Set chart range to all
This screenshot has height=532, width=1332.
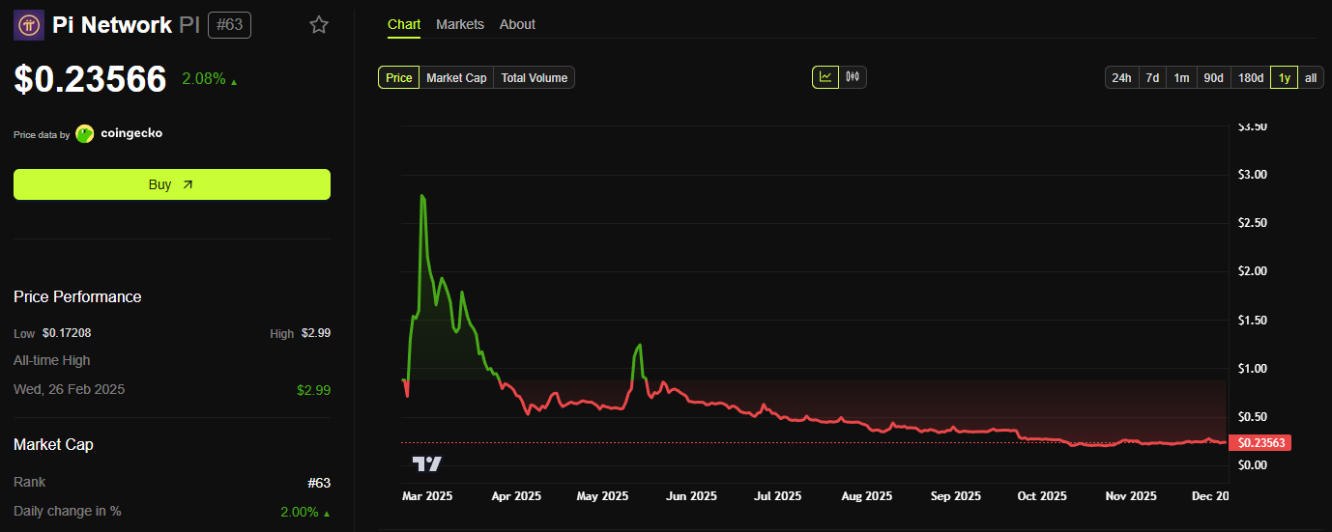click(1311, 78)
